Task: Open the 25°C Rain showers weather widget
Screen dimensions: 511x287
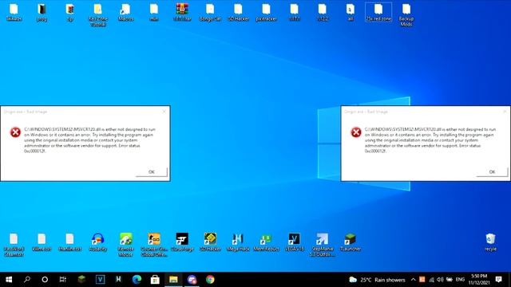Action: tap(377, 280)
